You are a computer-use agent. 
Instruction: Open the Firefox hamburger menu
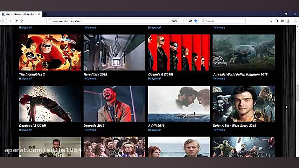coord(295,21)
